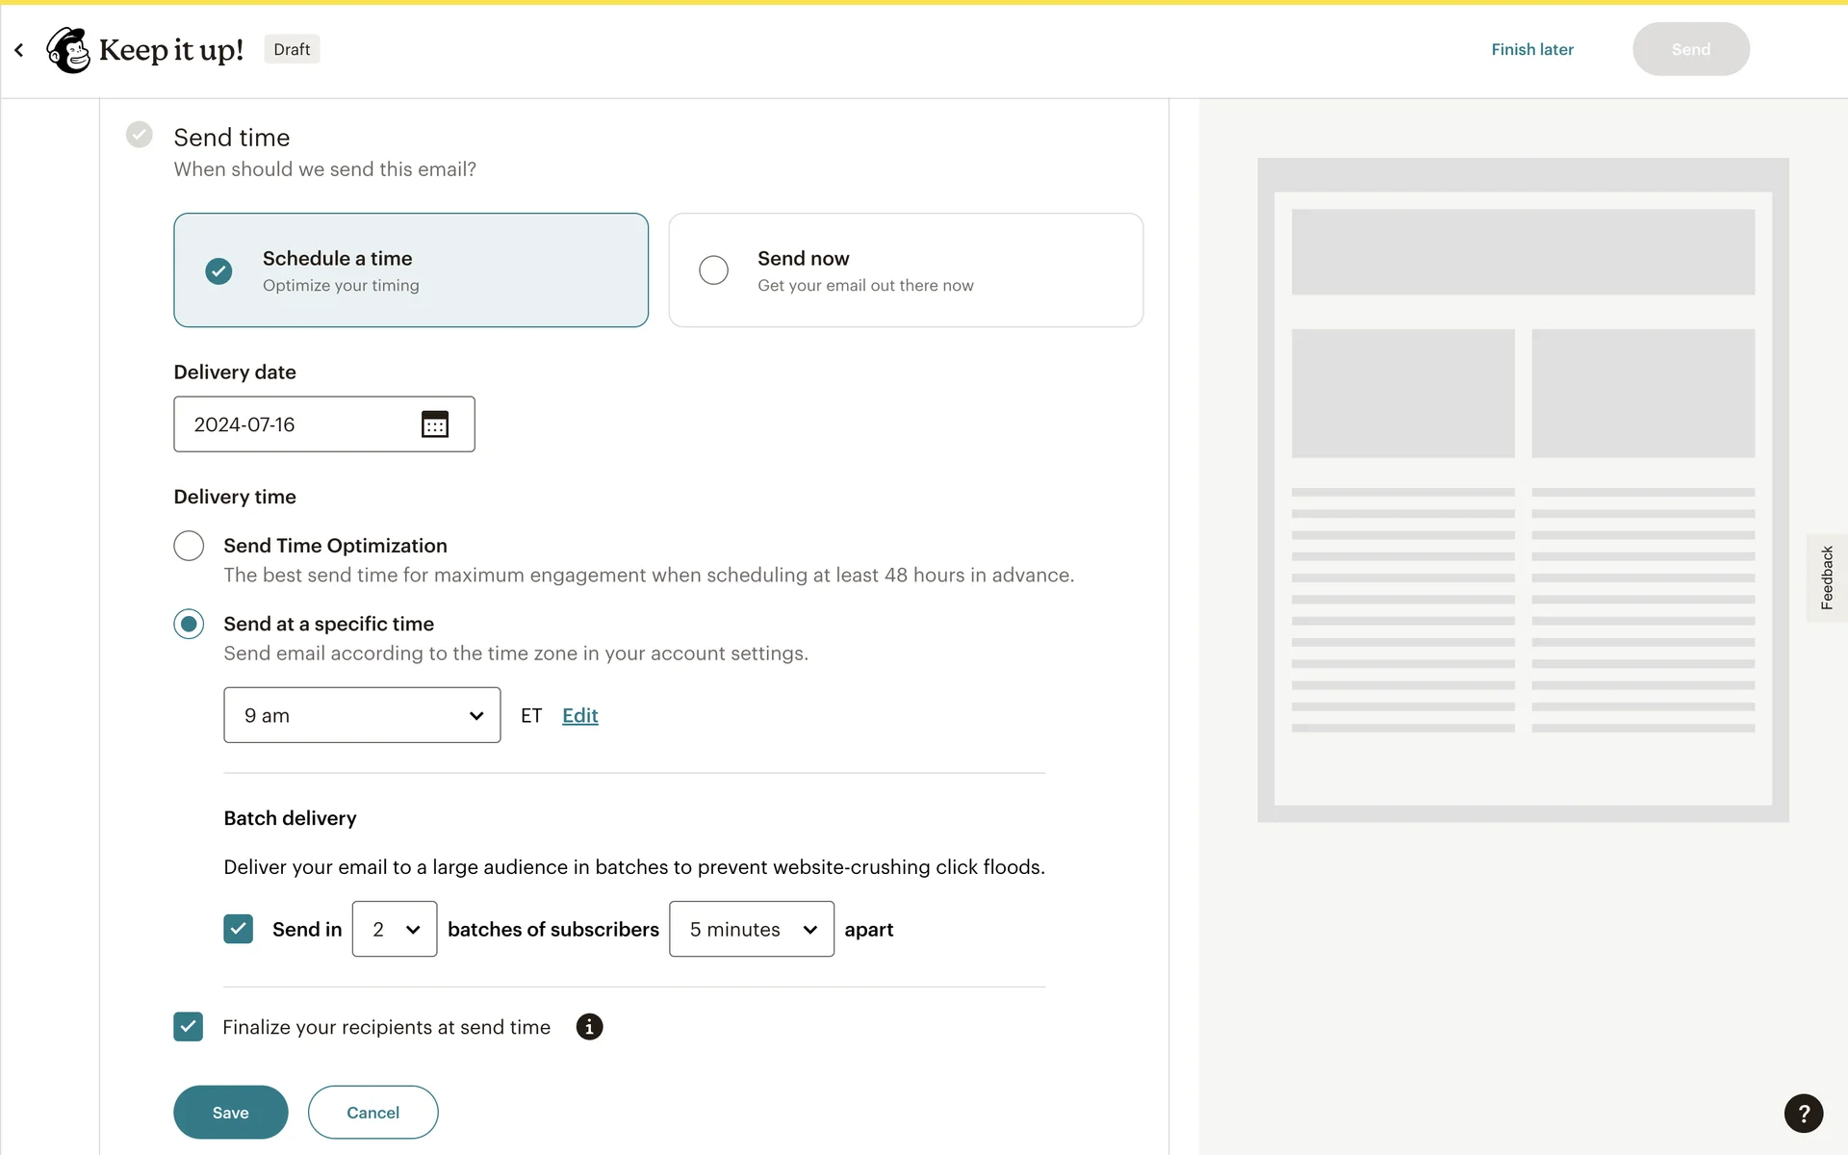Open the 9 am time dropdown
1848x1155 pixels.
coord(362,715)
